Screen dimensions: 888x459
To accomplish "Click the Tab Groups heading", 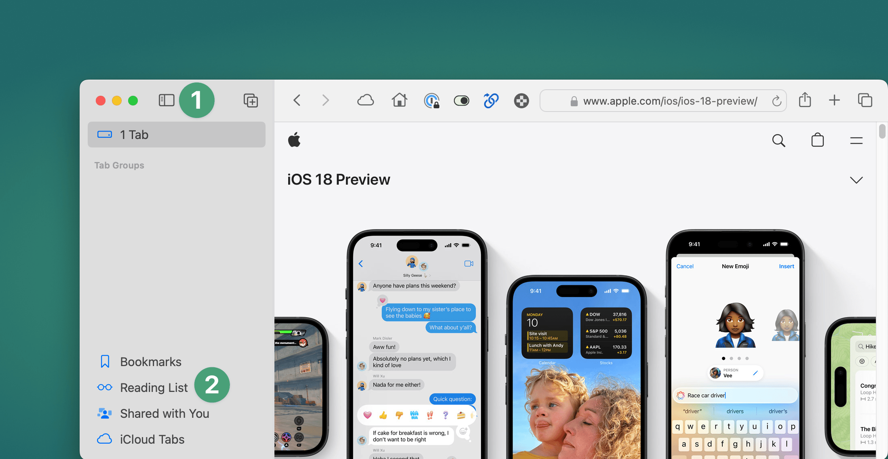I will coord(119,165).
